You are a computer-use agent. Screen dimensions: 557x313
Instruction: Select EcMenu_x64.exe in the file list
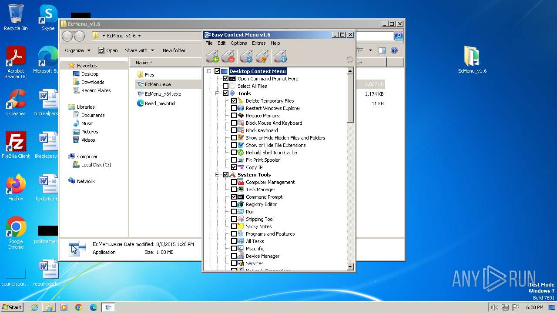(159, 94)
